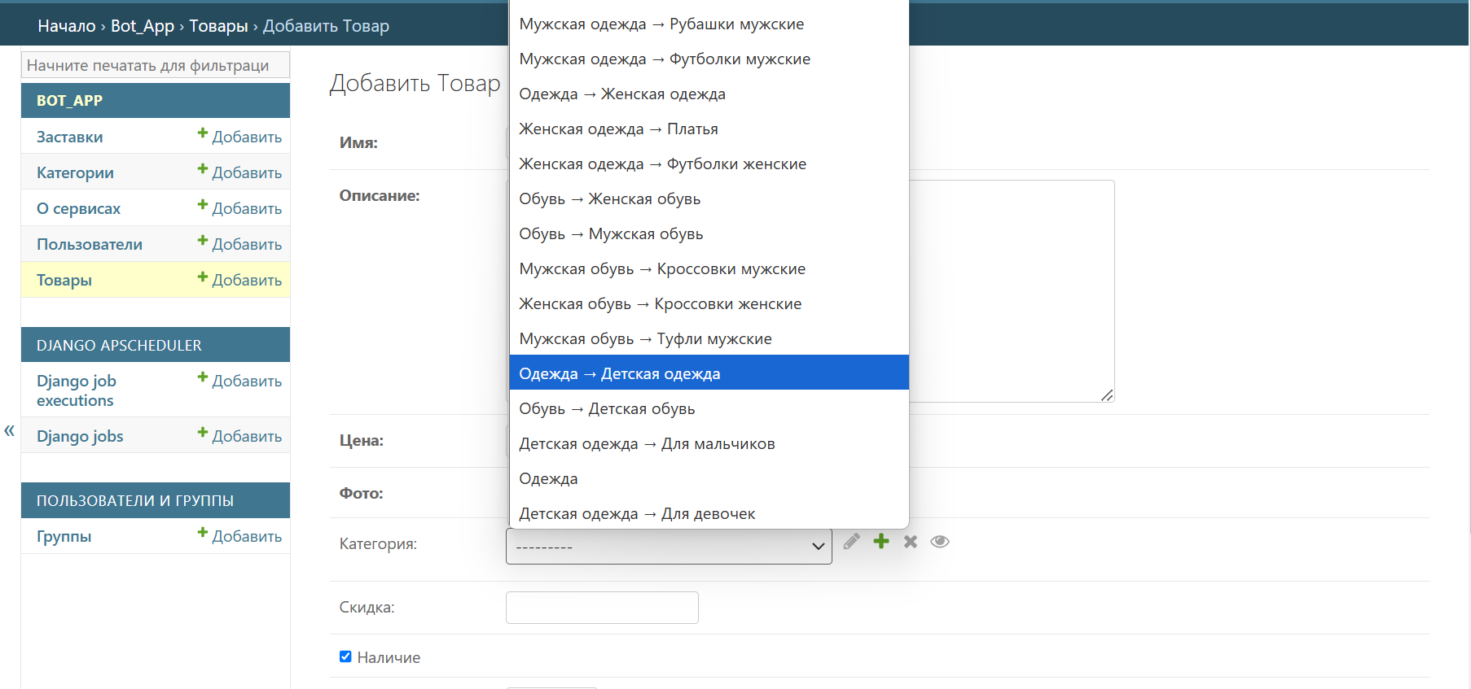Click the eye icon to view selected category
The width and height of the screenshot is (1471, 689).
[x=940, y=542]
